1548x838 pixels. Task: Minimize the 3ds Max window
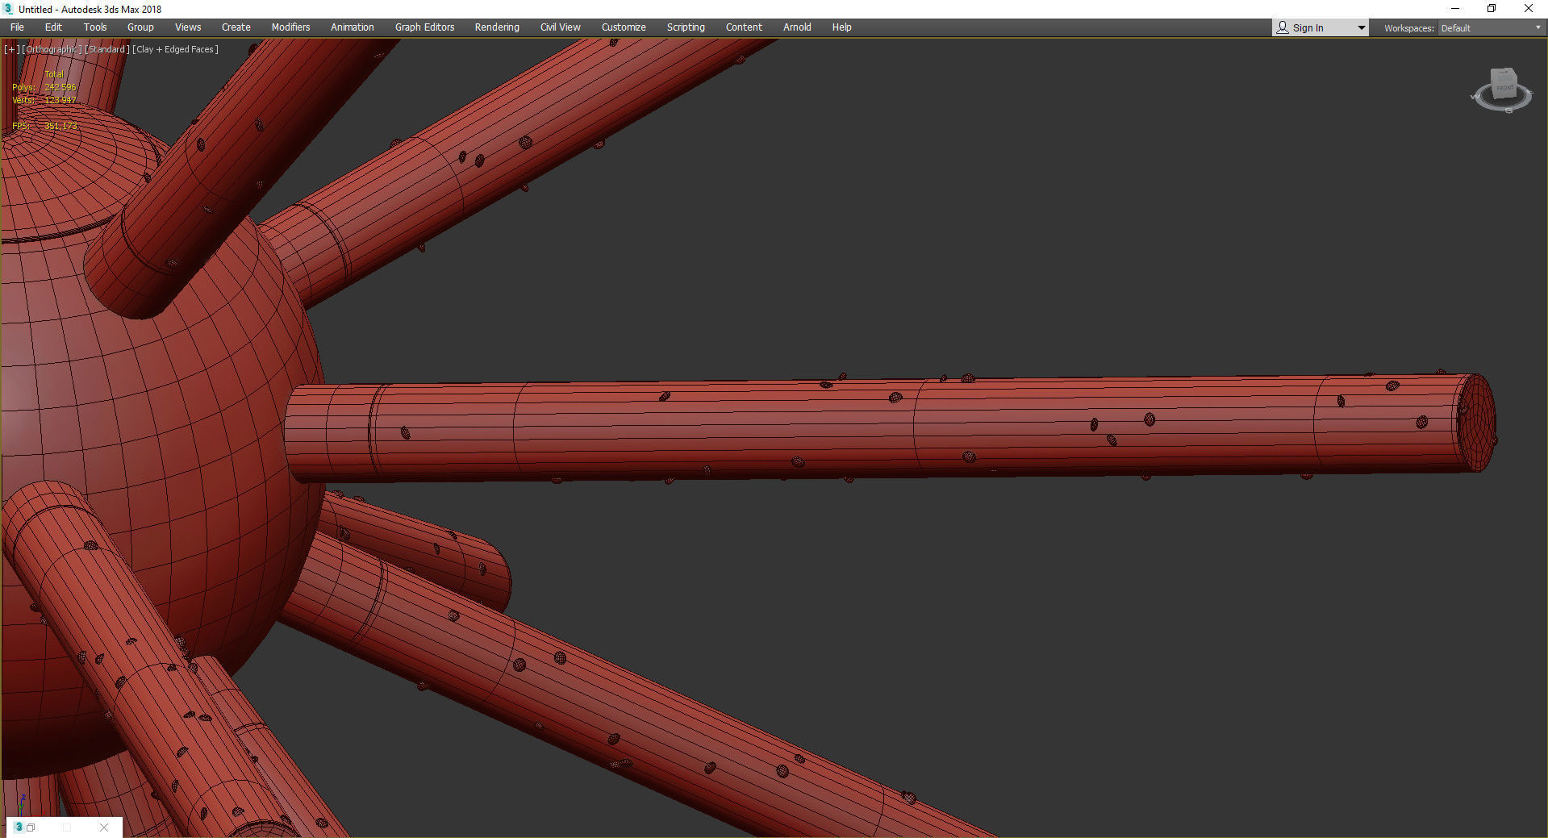tap(1455, 9)
